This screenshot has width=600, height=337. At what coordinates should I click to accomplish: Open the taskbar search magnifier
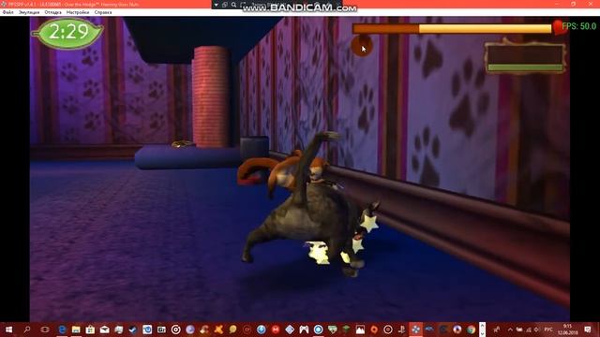click(27, 330)
